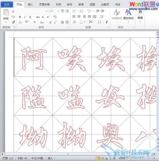Switch to the Mailings tab

[70, 4]
